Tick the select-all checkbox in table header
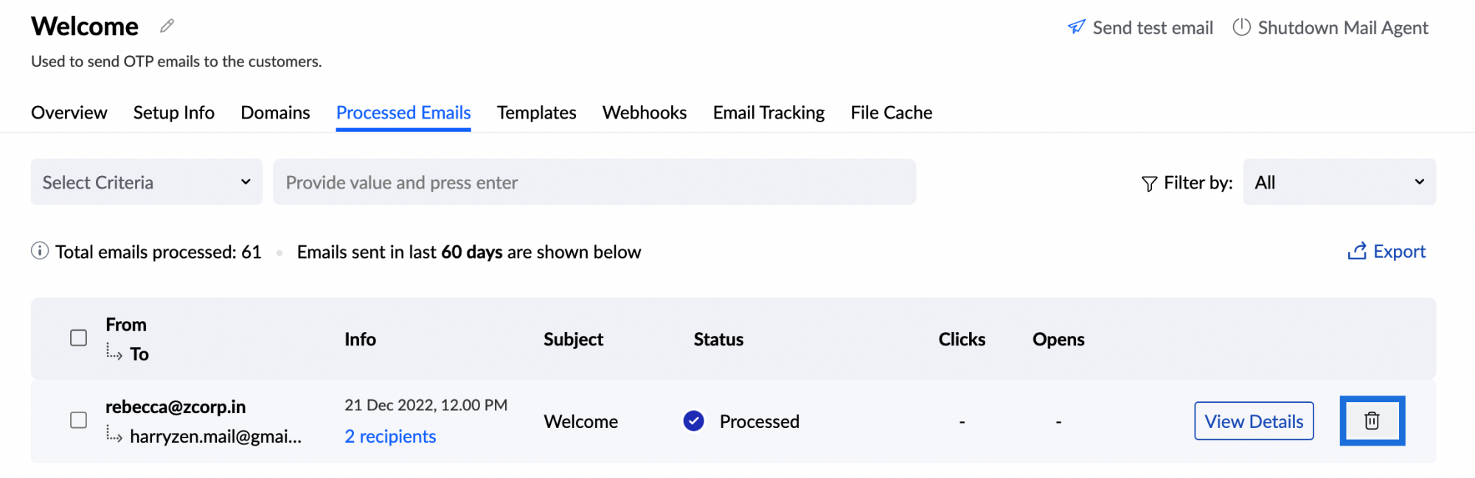This screenshot has height=478, width=1475. [x=79, y=338]
